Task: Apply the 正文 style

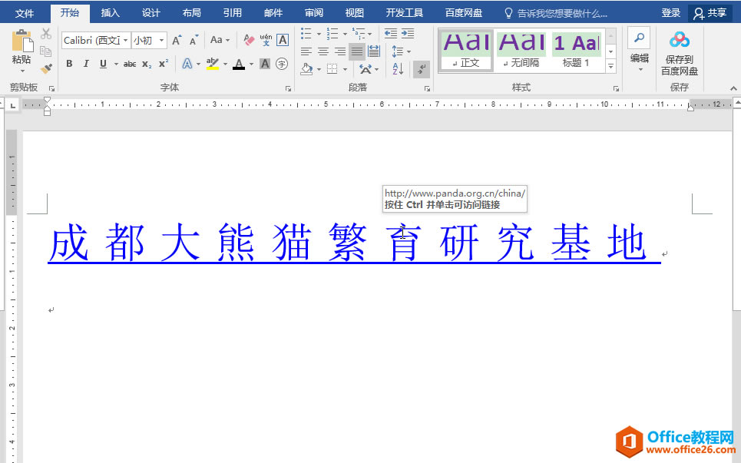Action: point(466,51)
